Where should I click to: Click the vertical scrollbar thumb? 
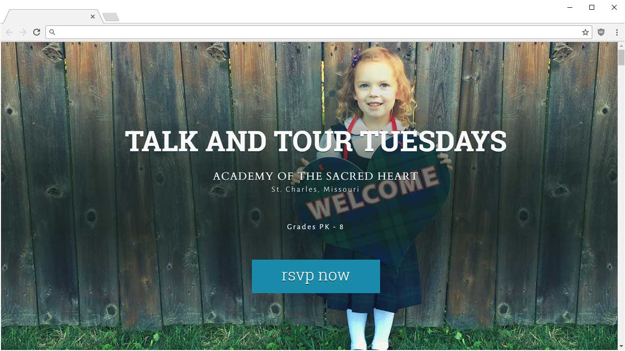coord(621,57)
